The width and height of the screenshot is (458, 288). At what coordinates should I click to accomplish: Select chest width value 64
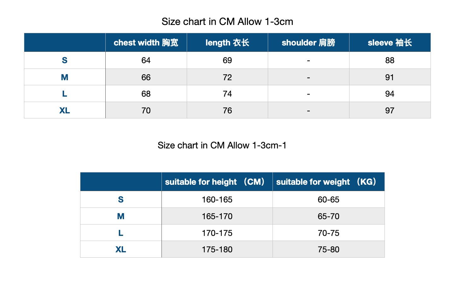click(146, 60)
